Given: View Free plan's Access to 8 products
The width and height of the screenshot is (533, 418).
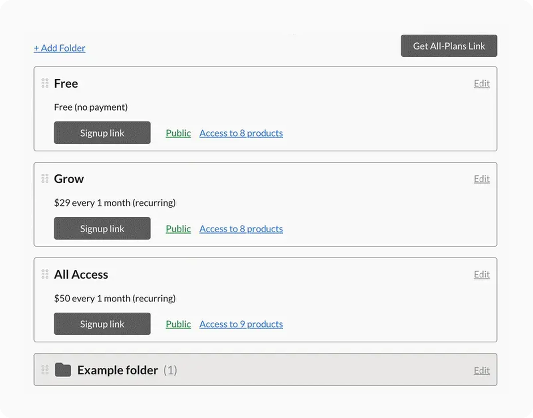Looking at the screenshot, I should (241, 133).
